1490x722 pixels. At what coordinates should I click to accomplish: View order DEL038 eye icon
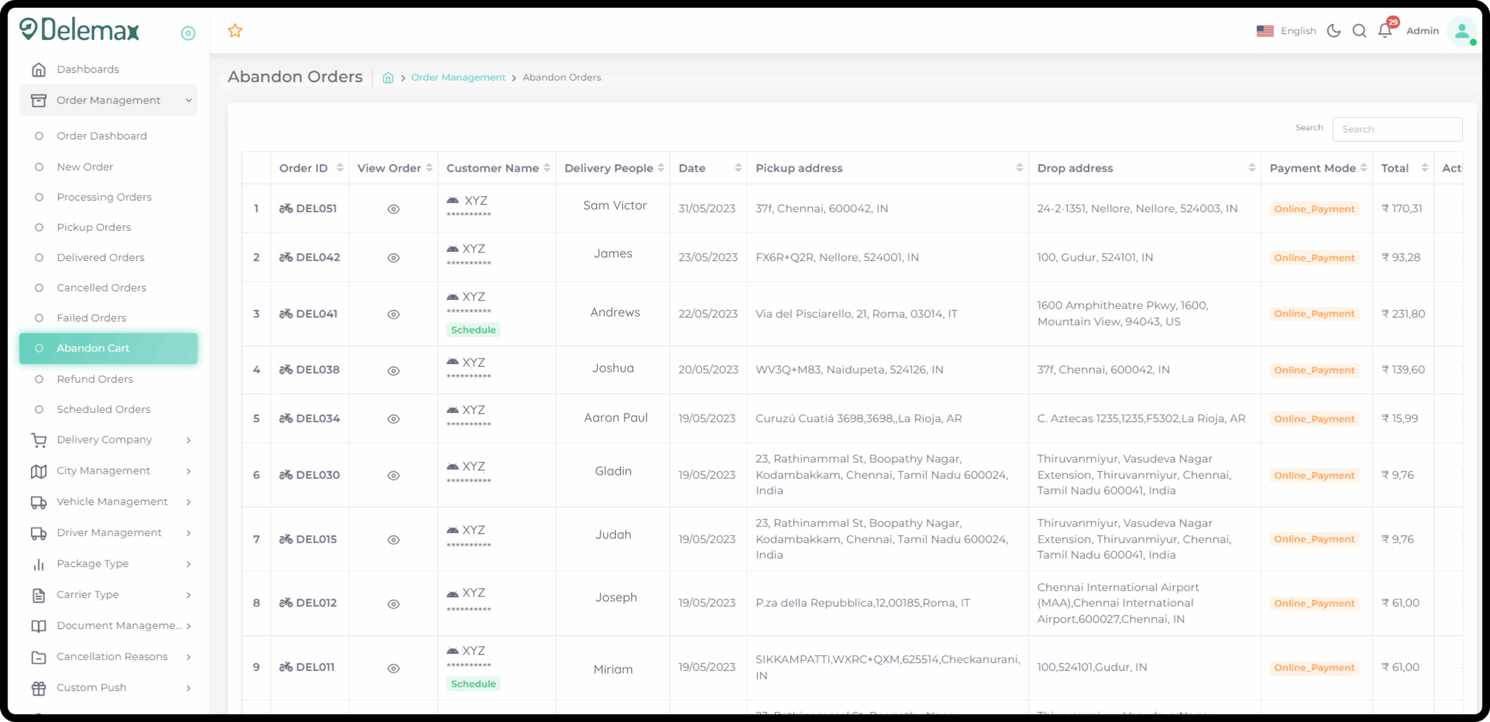393,371
